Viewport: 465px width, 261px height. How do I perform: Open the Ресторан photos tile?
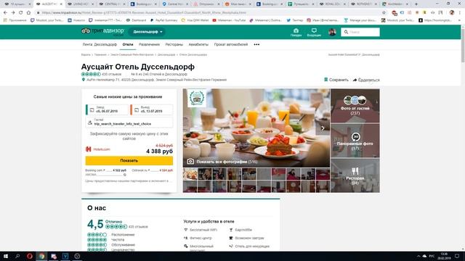355,175
